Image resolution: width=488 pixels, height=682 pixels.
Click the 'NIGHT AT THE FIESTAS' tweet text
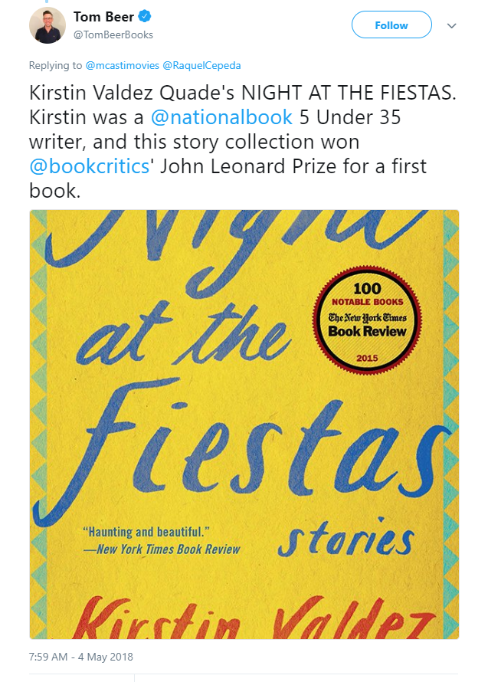pyautogui.click(x=349, y=93)
